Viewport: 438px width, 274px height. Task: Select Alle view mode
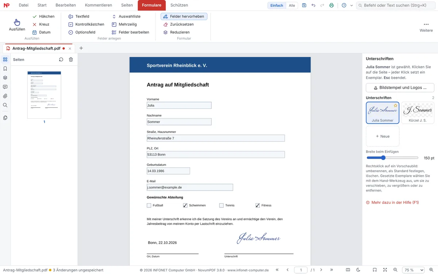coord(292,5)
